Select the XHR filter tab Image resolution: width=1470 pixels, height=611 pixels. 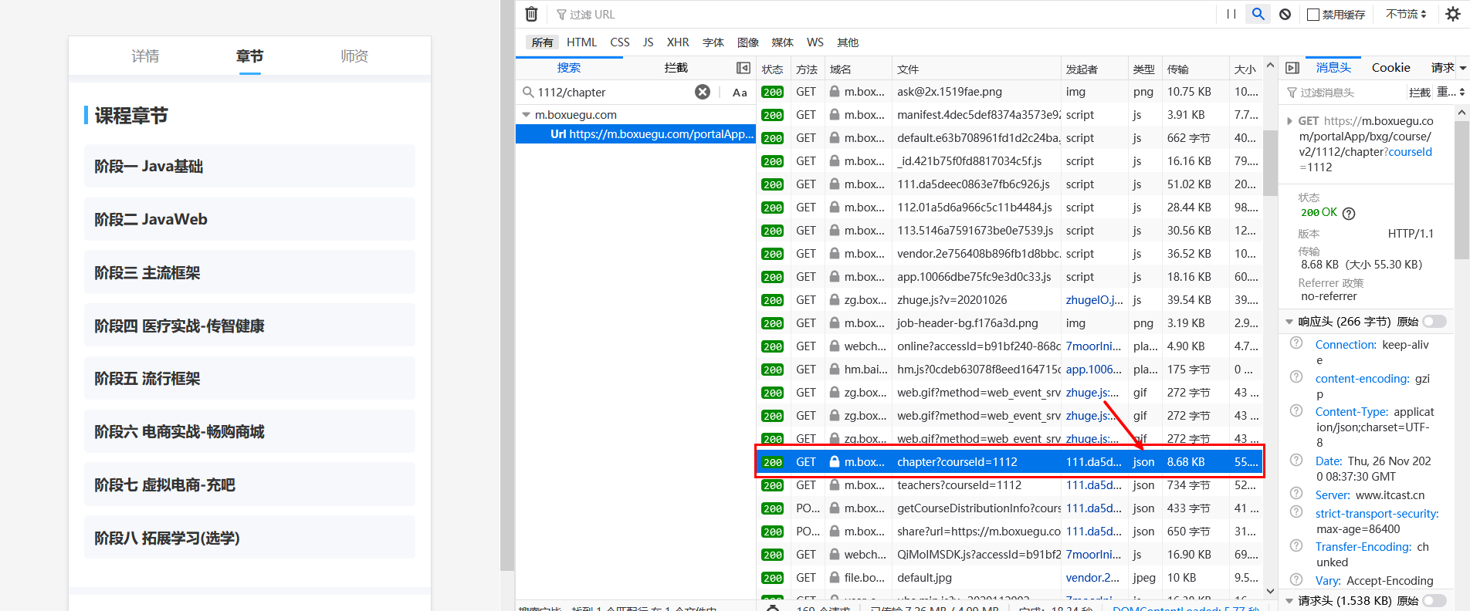pos(677,42)
